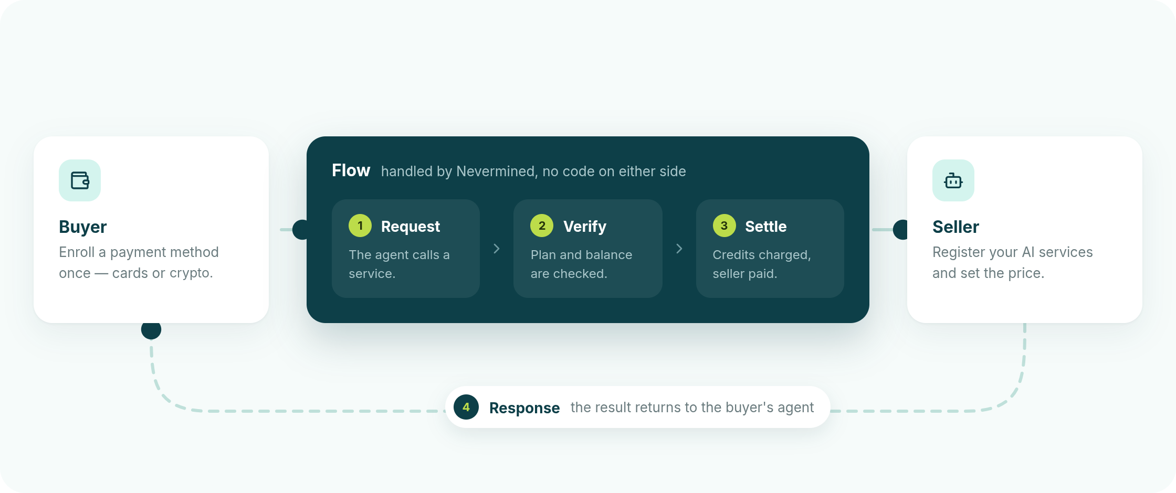Click 'Register your AI services' text
1176x493 pixels.
(1013, 252)
